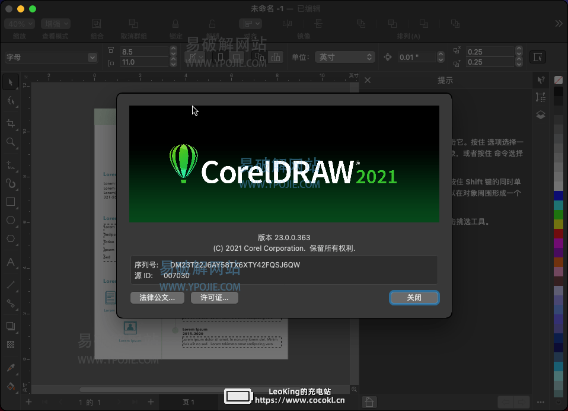Screen dimensions: 568x411
Task: Click the ellipsis options in bottom bar
Action: click(x=541, y=402)
